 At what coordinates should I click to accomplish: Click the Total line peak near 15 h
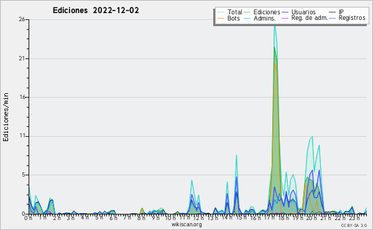236,155
